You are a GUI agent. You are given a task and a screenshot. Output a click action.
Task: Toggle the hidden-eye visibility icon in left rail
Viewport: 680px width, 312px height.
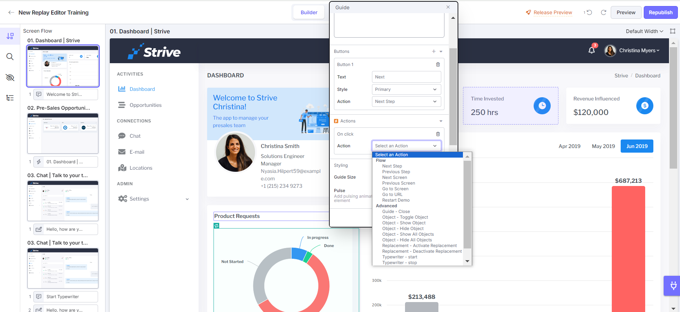click(x=10, y=77)
